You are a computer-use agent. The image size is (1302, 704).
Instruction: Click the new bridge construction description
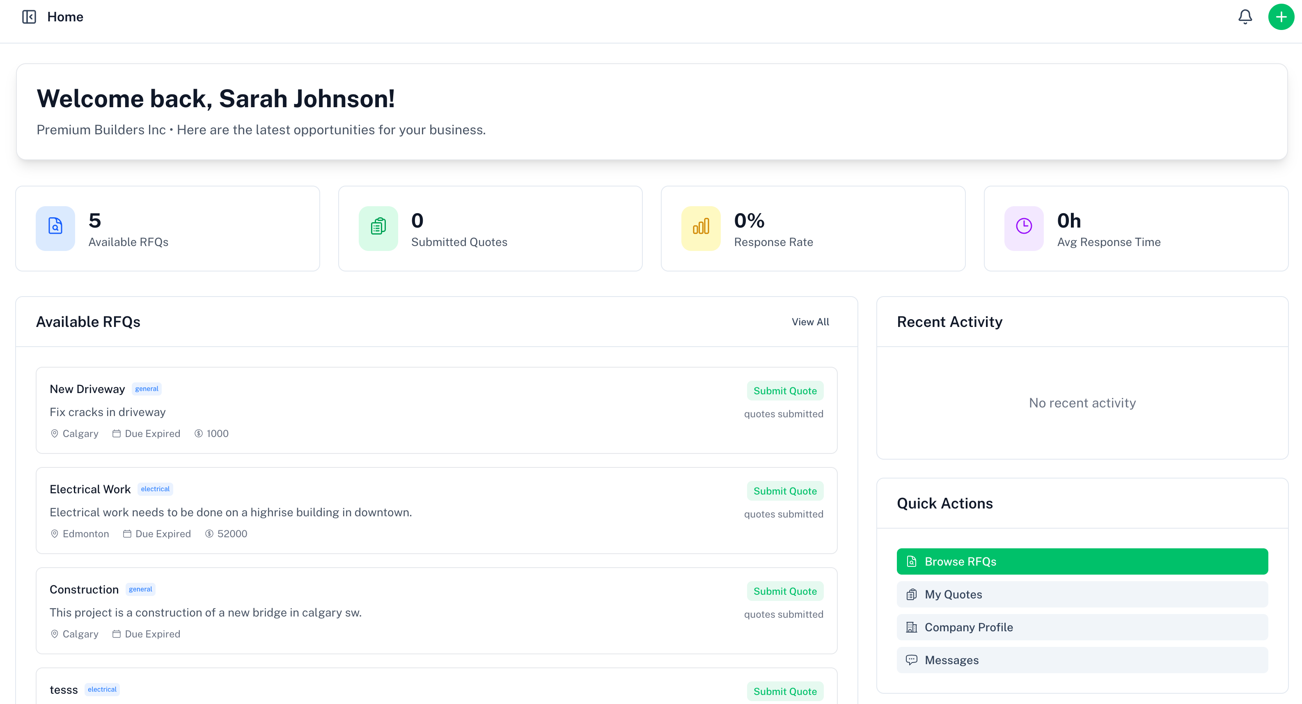click(x=206, y=612)
